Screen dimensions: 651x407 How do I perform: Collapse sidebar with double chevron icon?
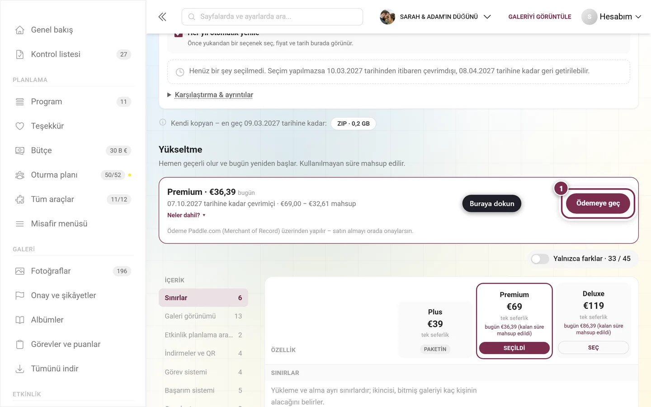[162, 17]
